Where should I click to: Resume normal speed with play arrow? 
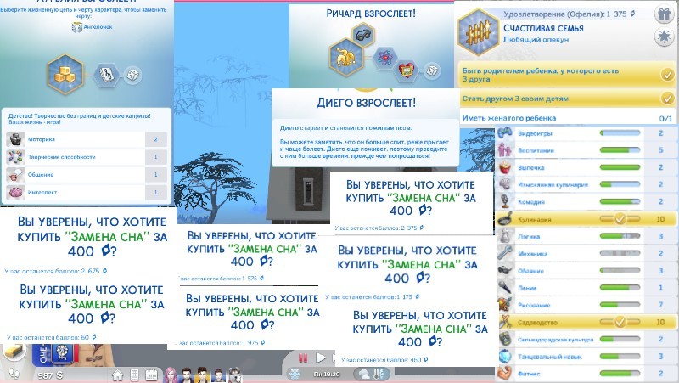point(321,358)
